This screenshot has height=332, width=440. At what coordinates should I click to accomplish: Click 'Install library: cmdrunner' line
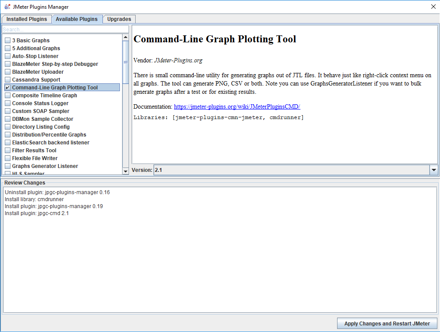click(x=34, y=199)
